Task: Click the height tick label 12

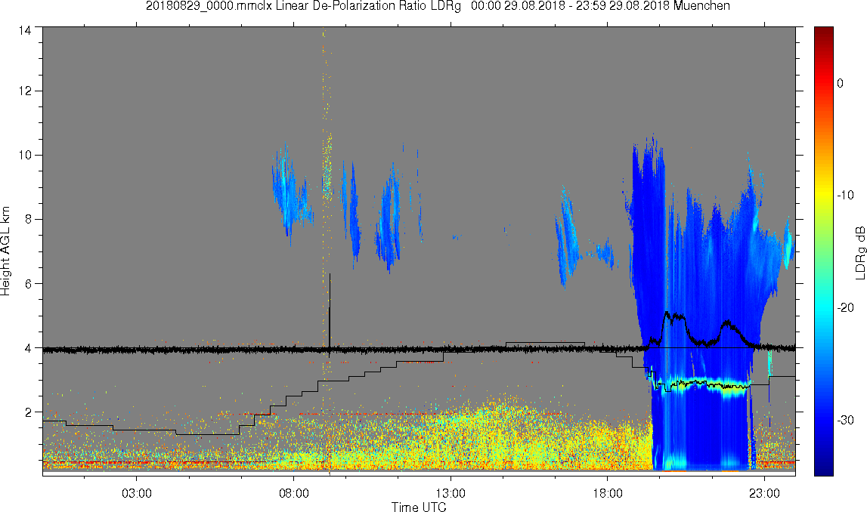Action: point(25,91)
